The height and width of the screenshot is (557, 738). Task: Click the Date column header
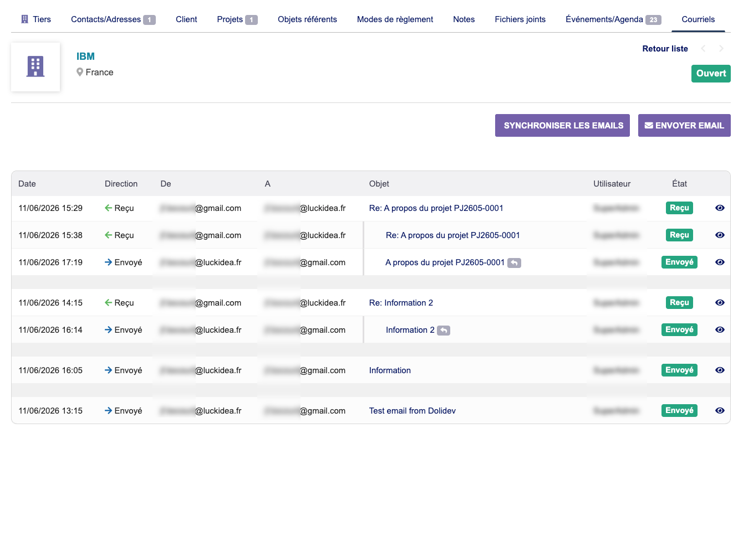tap(27, 184)
